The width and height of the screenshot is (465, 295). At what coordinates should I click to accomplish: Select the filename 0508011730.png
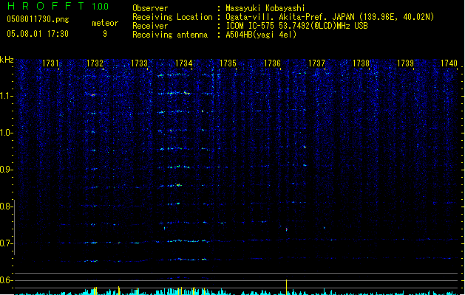point(38,19)
